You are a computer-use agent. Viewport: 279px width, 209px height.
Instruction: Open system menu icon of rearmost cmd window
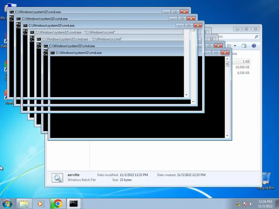(12, 12)
